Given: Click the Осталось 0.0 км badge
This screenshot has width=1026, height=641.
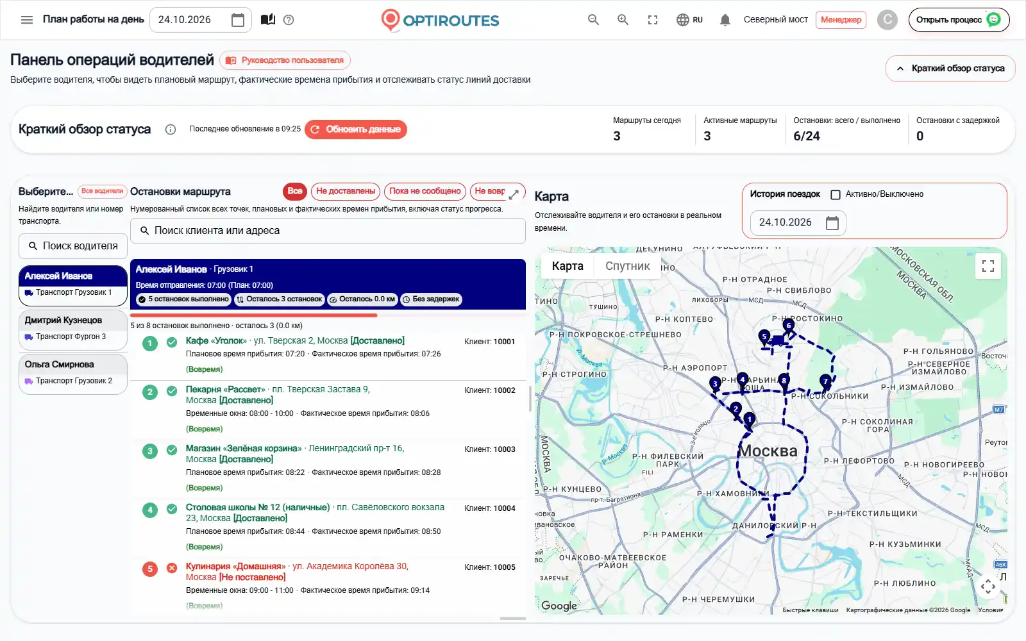Looking at the screenshot, I should tap(362, 299).
